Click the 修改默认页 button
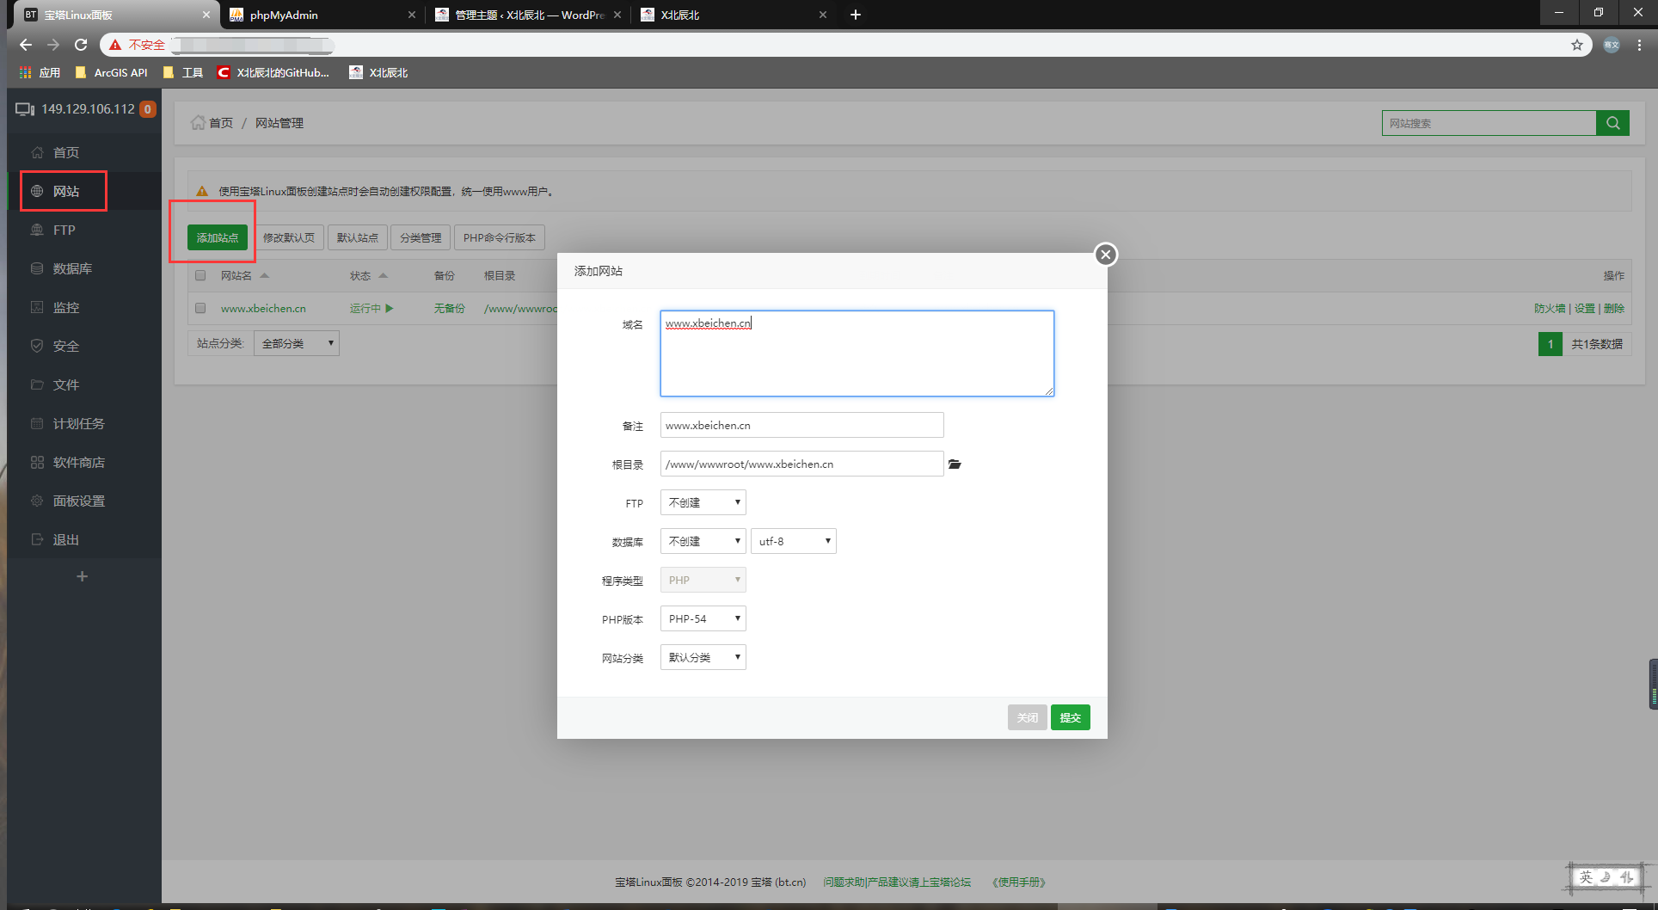The width and height of the screenshot is (1658, 910). (288, 237)
